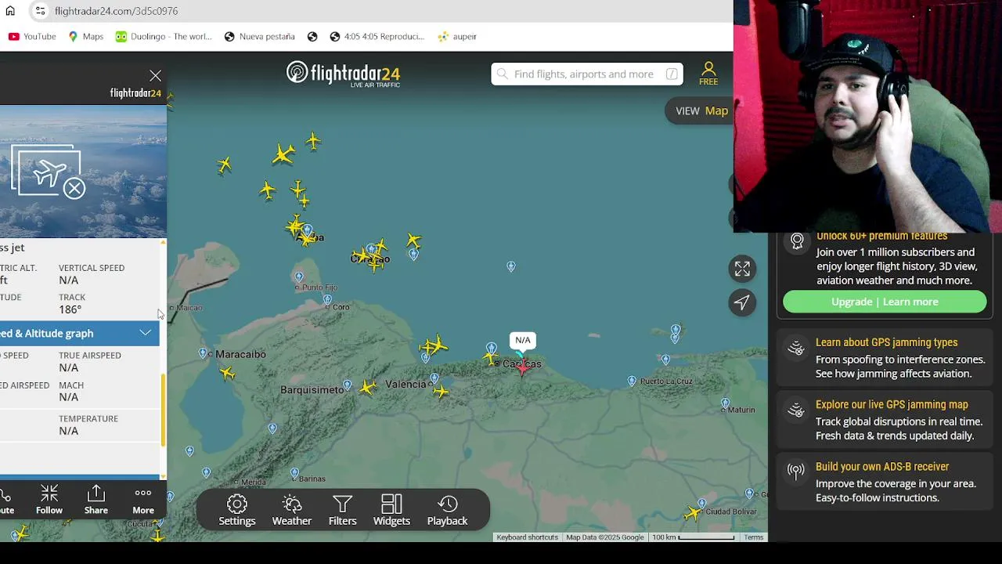Click the Punto Fijo airport pin
This screenshot has height=564, width=1002.
tap(298, 277)
